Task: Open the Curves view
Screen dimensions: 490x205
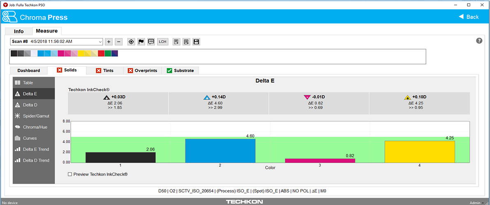Action: (x=34, y=138)
